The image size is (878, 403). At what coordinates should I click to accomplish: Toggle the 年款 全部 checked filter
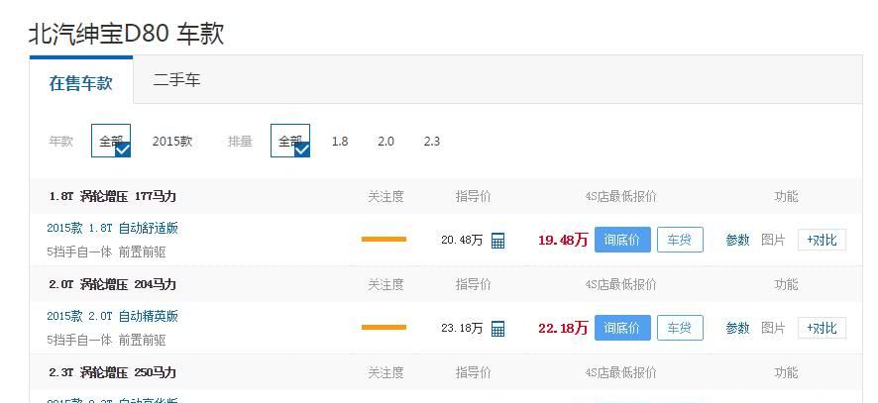click(111, 141)
